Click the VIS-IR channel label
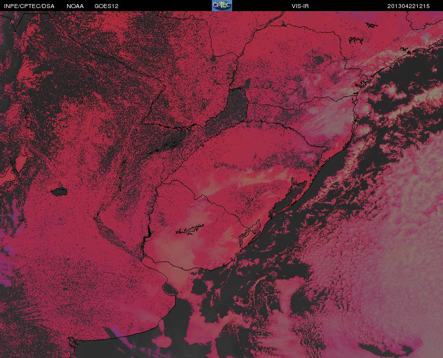Viewport: 443px width, 358px height. pos(300,6)
